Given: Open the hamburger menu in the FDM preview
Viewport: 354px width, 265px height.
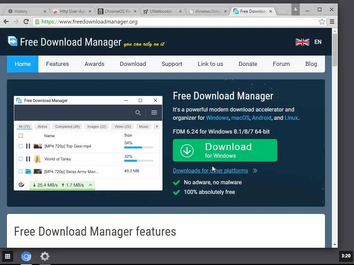Looking at the screenshot, I should [x=154, y=112].
